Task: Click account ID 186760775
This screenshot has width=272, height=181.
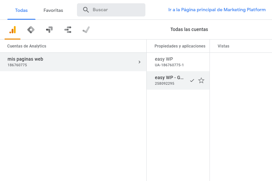Action: point(17,65)
